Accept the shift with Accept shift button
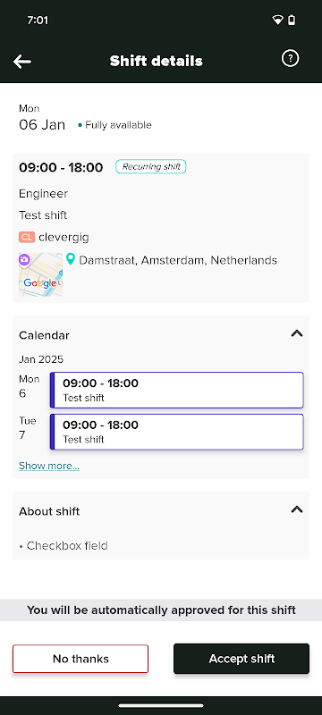Screen dimensions: 322x715 (241, 659)
